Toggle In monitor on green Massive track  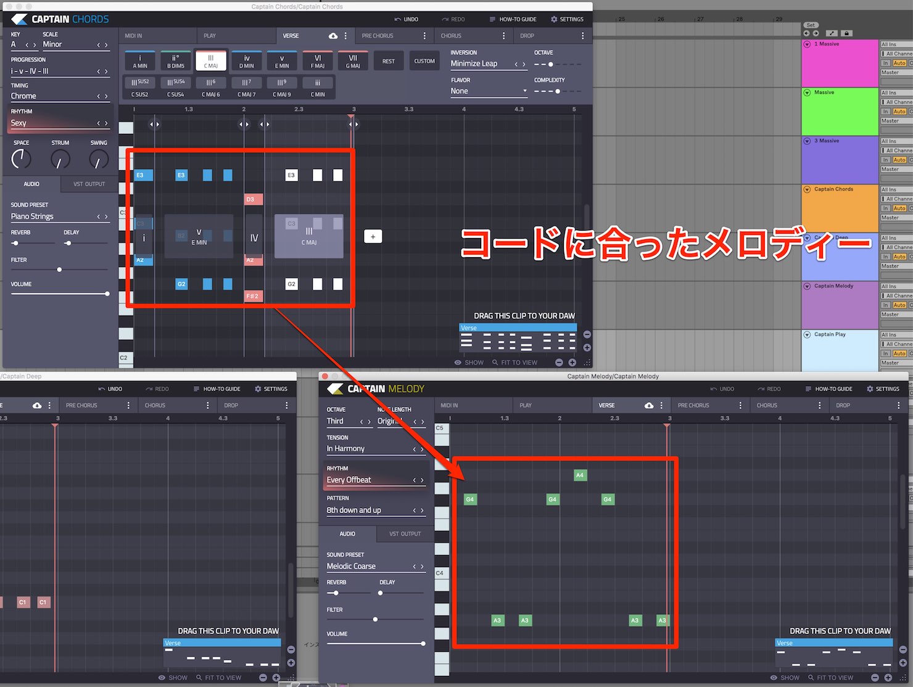(x=886, y=112)
